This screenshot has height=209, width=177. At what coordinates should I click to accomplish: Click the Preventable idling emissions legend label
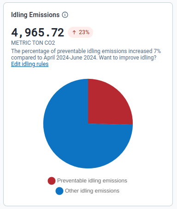92,181
